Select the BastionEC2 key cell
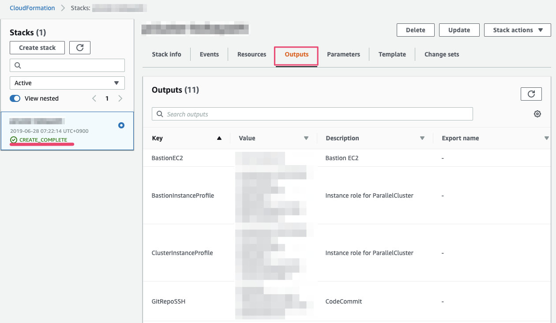Screen dimensions: 556x323 coord(167,158)
